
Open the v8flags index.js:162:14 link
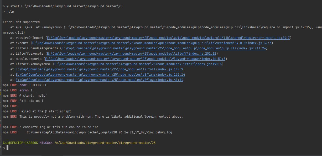click(x=100, y=74)
